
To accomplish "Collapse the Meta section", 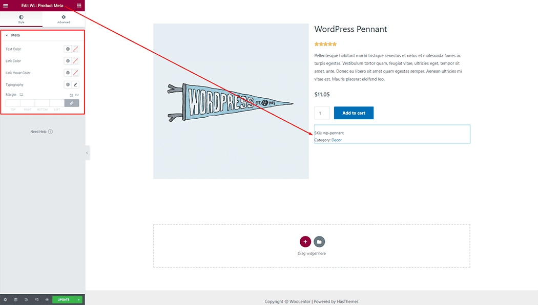I will click(15, 35).
